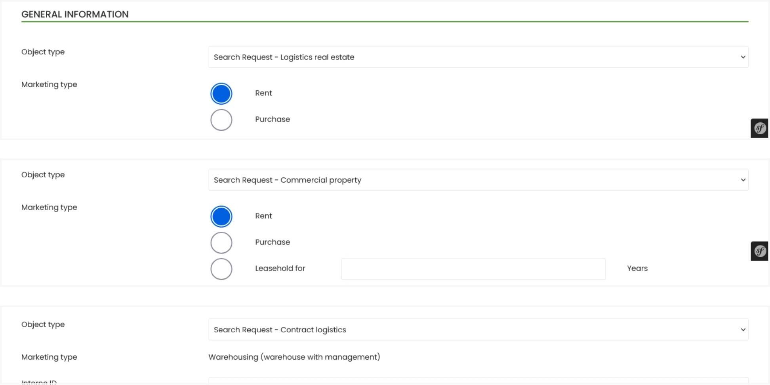This screenshot has height=385, width=770.
Task: Click the GENERAL INFORMATION section header
Action: (x=75, y=14)
